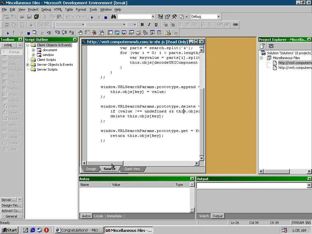Viewport: 312px width, 234px height.
Task: Click the Save icon in the toolbar
Action: [x=30, y=17]
